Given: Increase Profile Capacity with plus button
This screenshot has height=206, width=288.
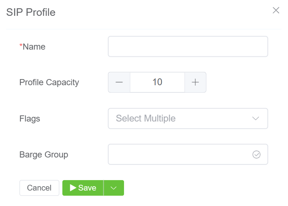Looking at the screenshot, I should point(195,82).
